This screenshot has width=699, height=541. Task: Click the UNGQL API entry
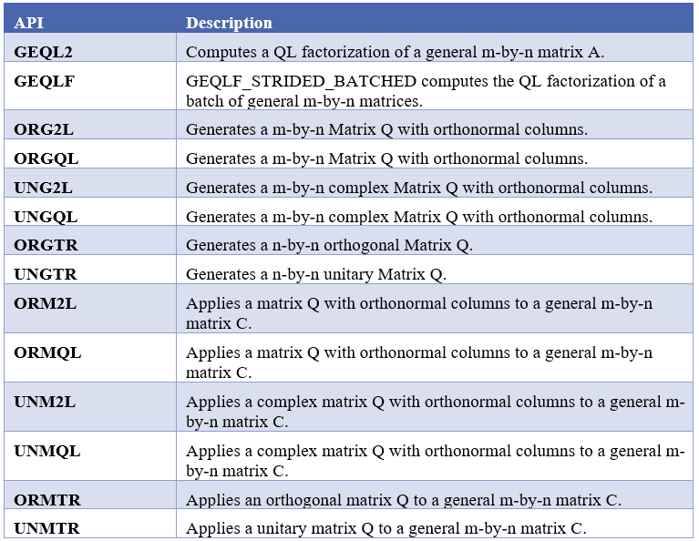(46, 217)
